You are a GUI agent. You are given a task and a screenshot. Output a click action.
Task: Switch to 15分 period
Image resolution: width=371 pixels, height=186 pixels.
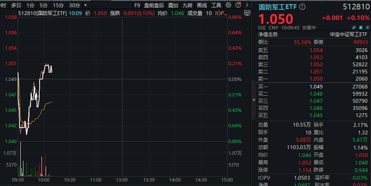point(58,5)
